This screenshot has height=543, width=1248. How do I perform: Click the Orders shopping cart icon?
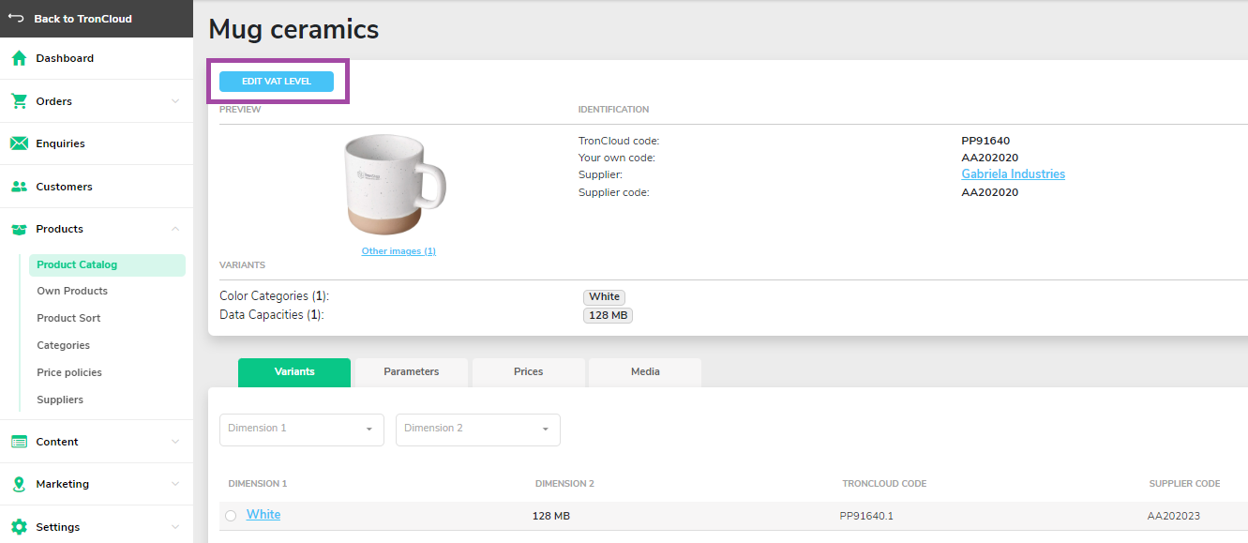19,100
